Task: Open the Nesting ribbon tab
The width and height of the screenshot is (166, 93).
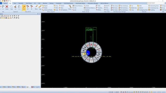Action: 51,3
